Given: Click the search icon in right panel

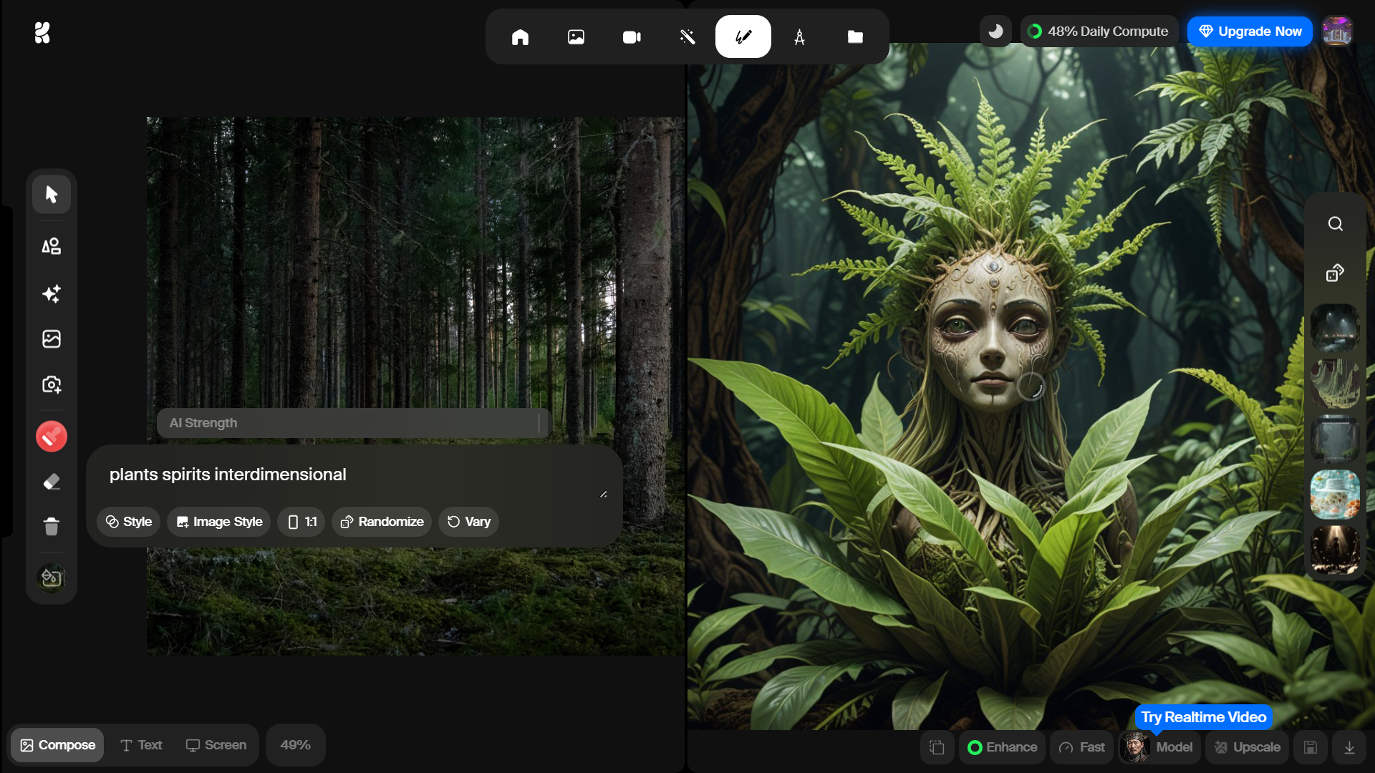Looking at the screenshot, I should click(1335, 224).
